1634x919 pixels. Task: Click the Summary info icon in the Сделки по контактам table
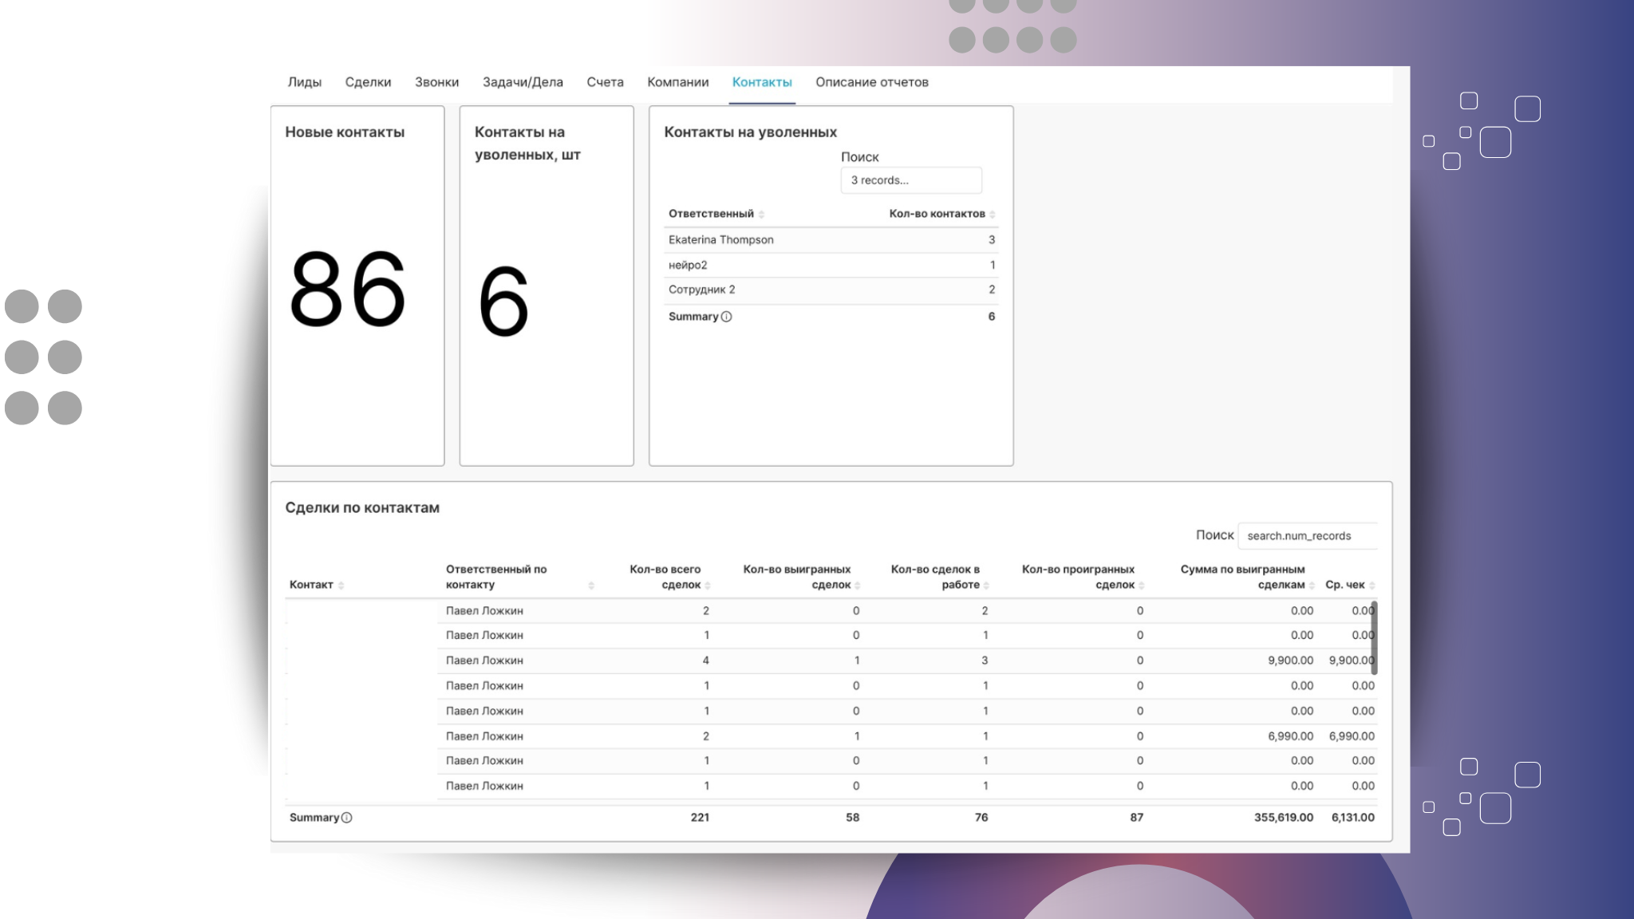coord(346,818)
